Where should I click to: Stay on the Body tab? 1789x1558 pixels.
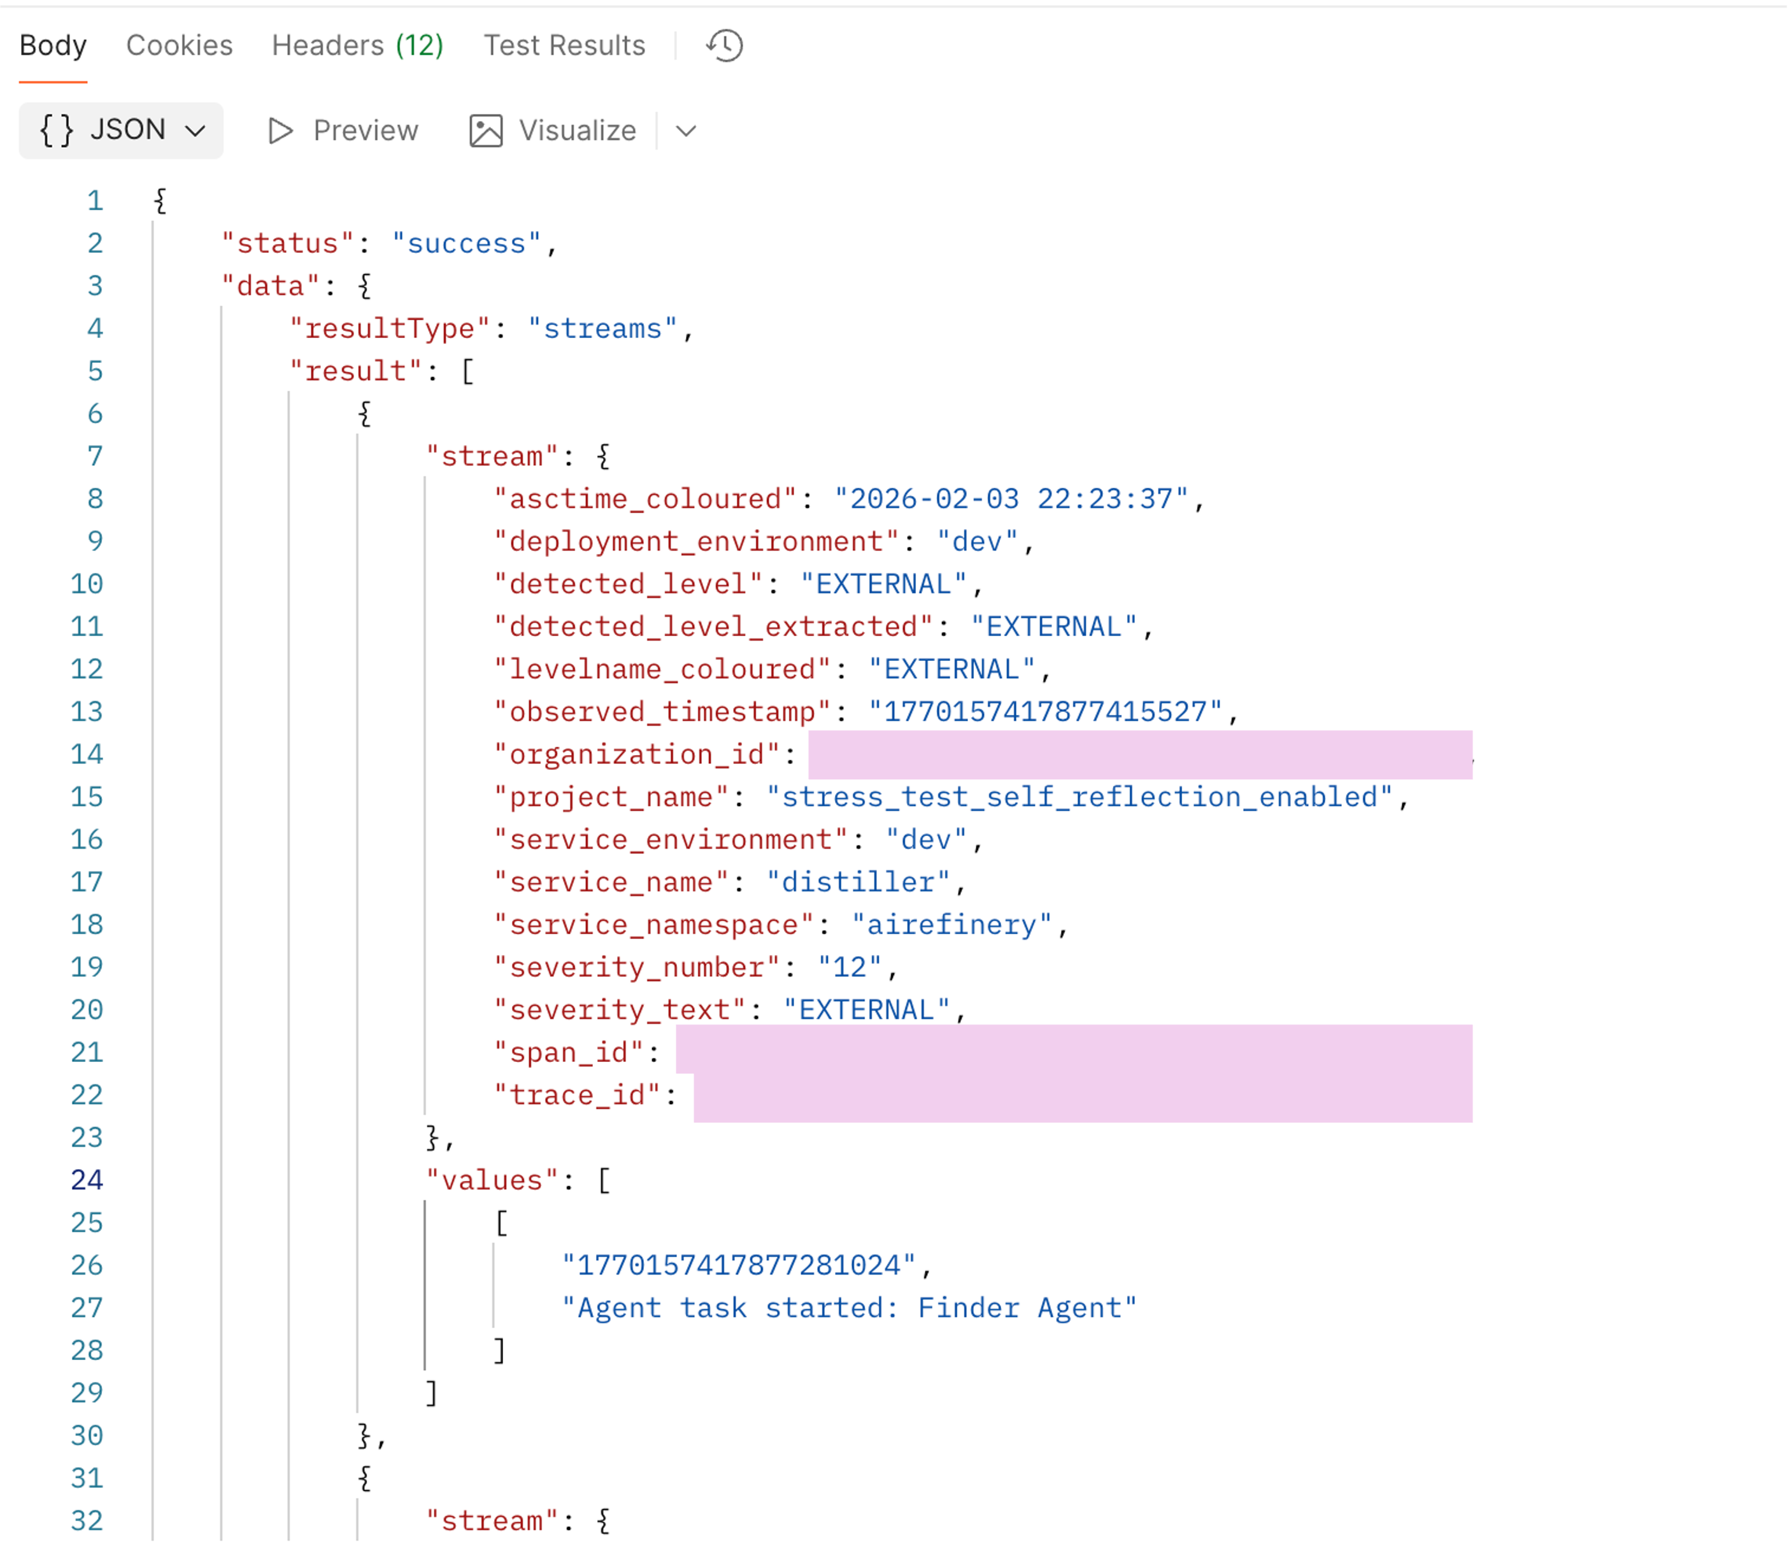[53, 45]
